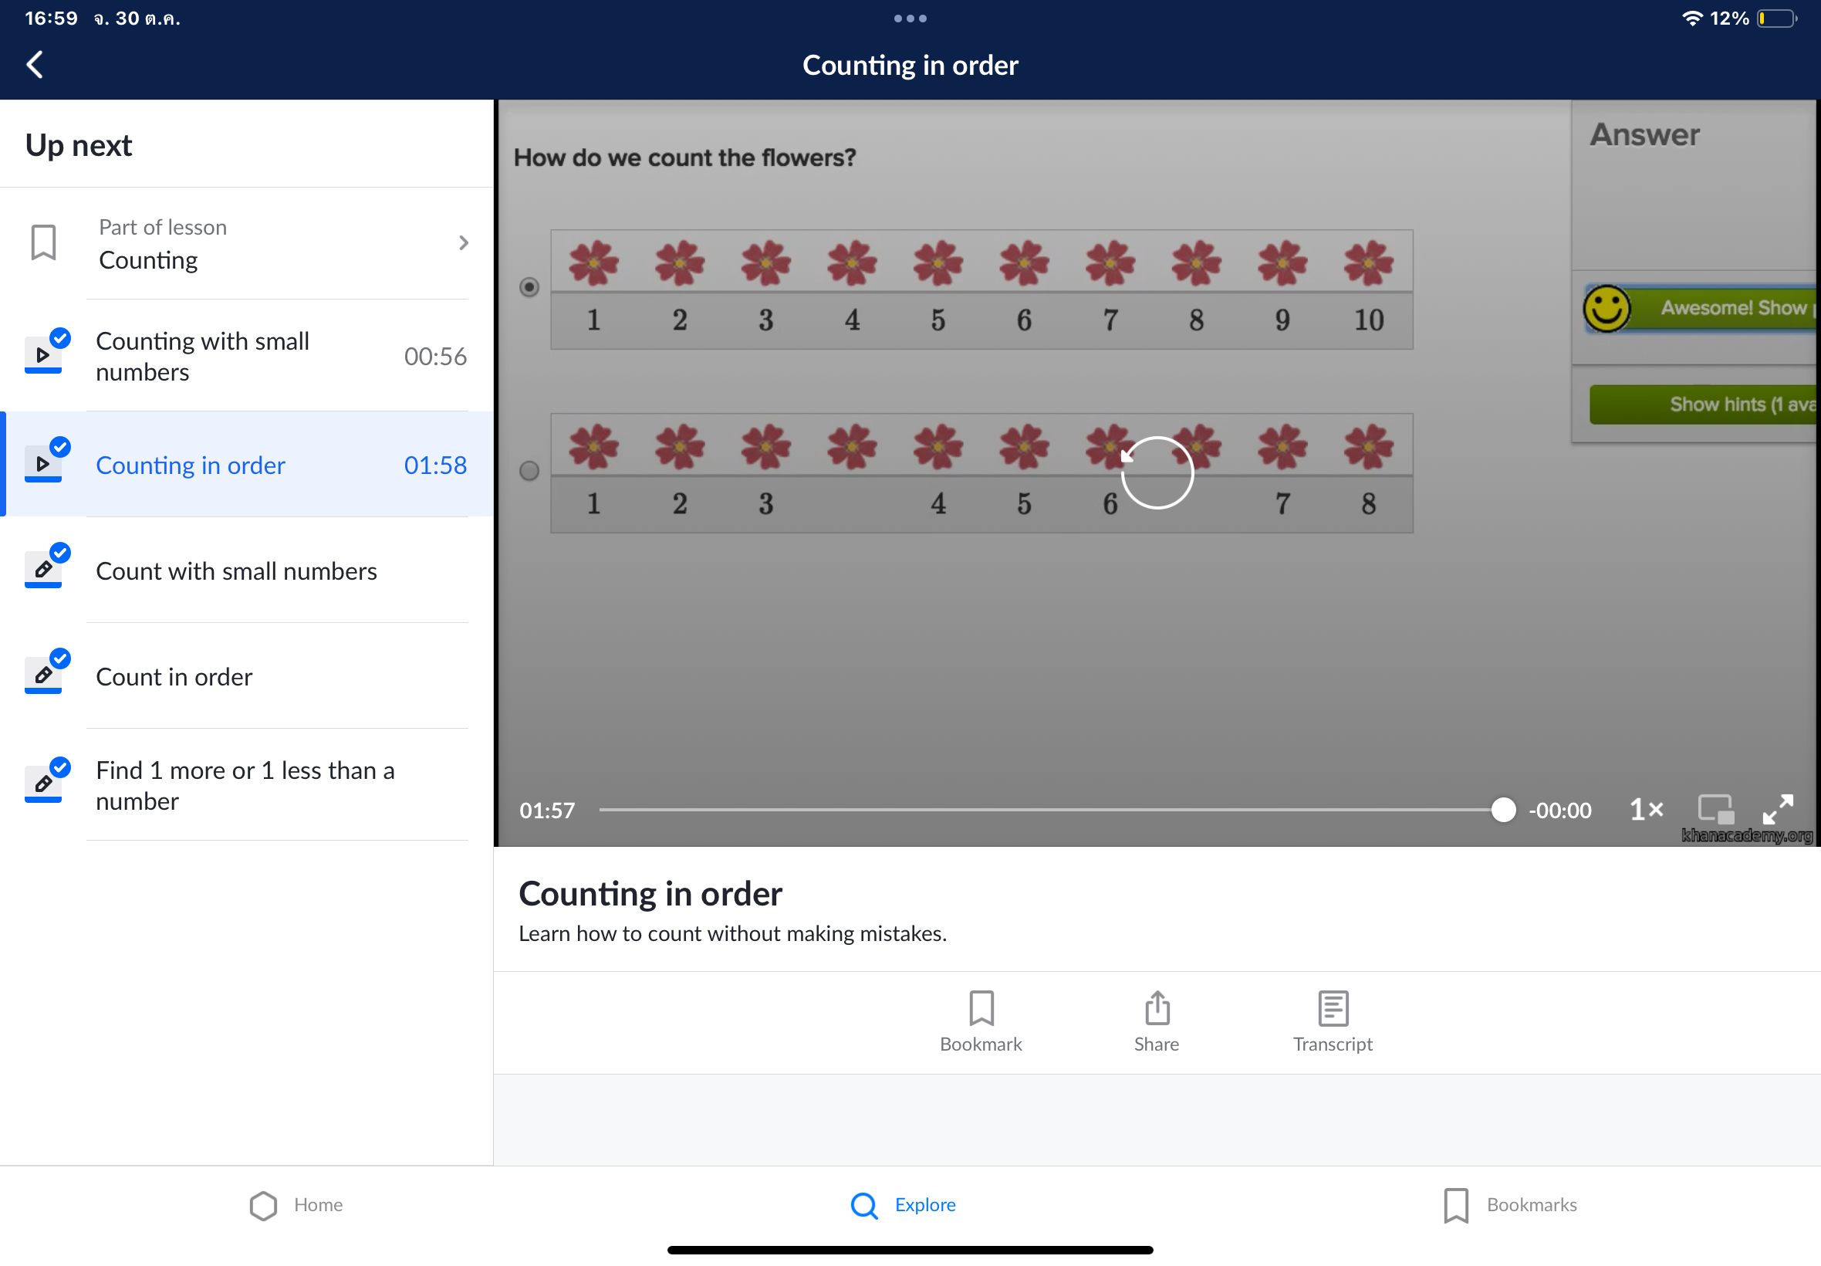
Task: Select the first flower row radio button
Action: (x=529, y=287)
